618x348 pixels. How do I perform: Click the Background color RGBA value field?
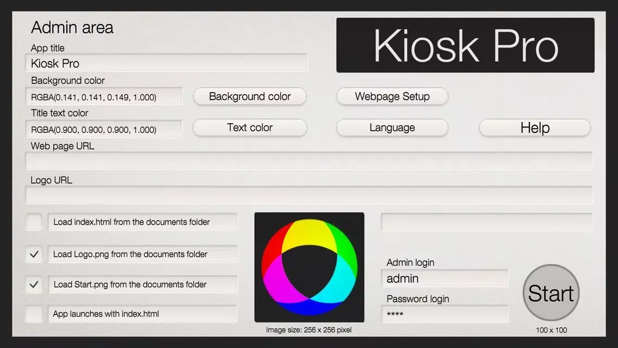point(104,97)
